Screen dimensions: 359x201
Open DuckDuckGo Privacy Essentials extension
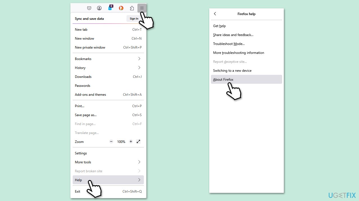[x=121, y=8]
